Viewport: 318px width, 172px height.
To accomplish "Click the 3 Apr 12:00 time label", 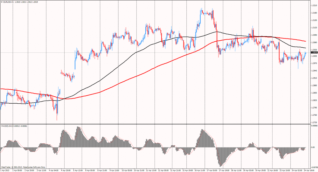I will tap(42, 170).
